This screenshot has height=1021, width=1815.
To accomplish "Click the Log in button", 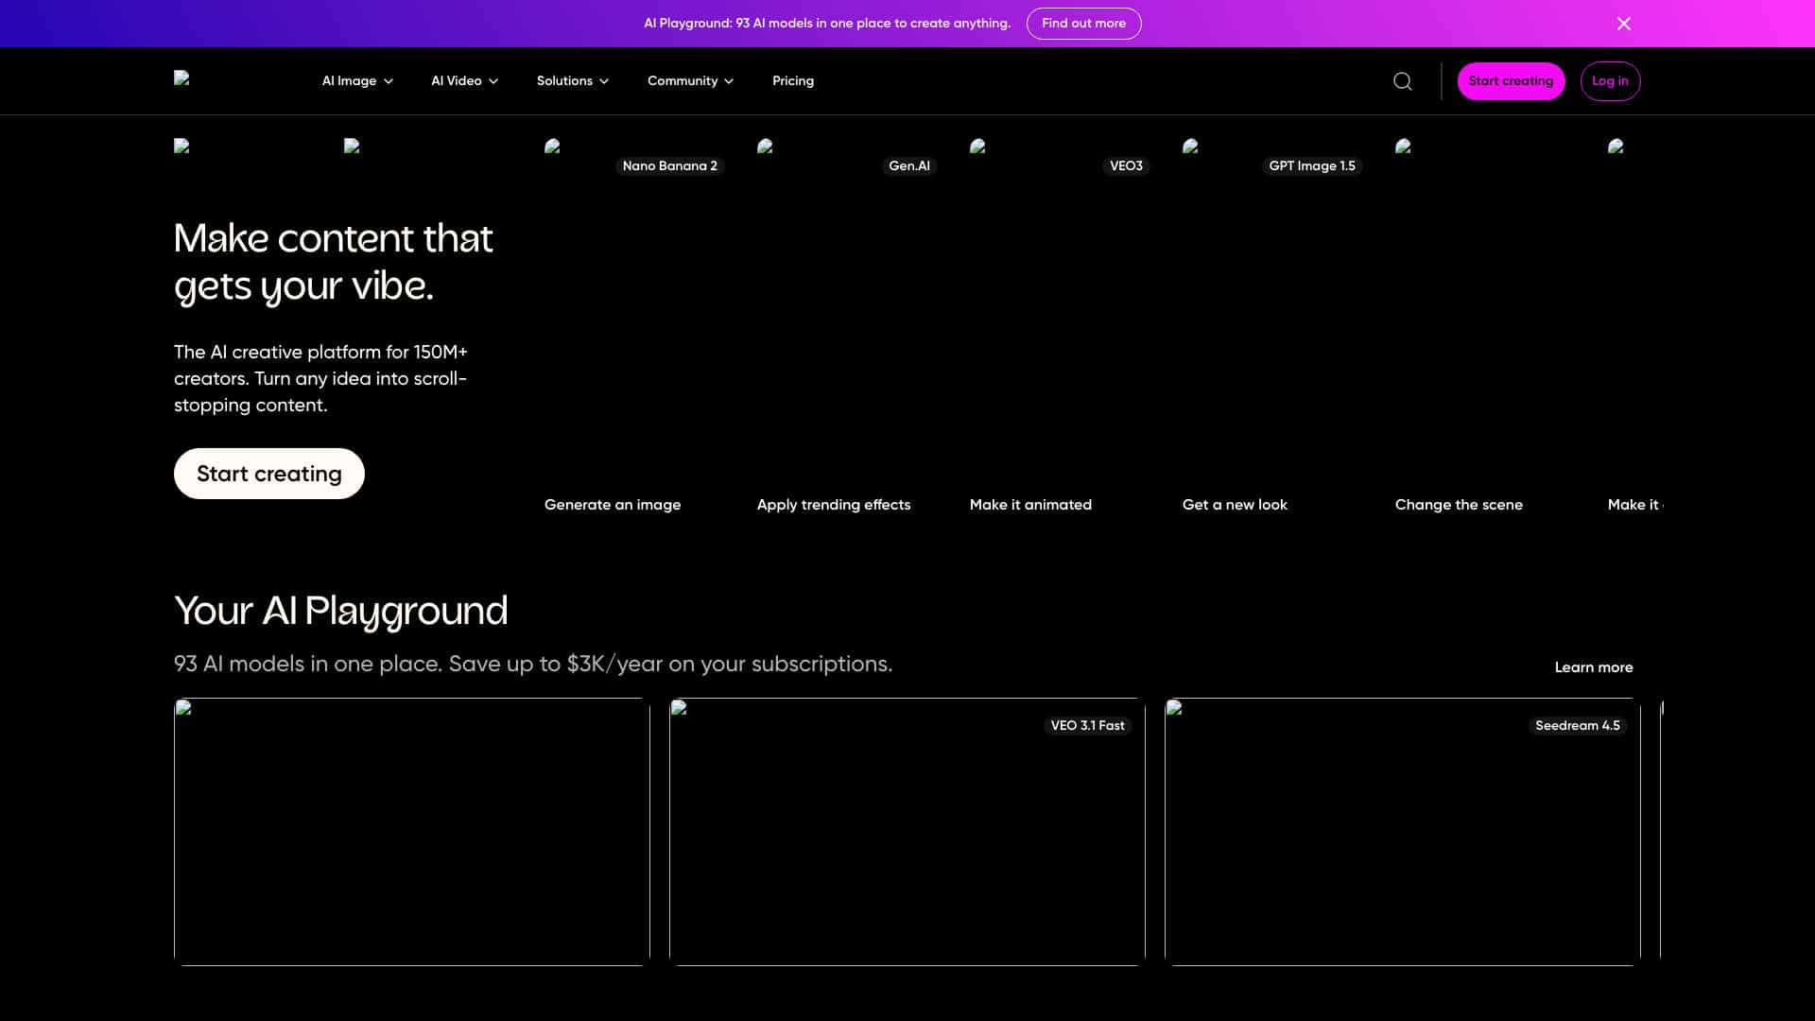I will pyautogui.click(x=1610, y=81).
